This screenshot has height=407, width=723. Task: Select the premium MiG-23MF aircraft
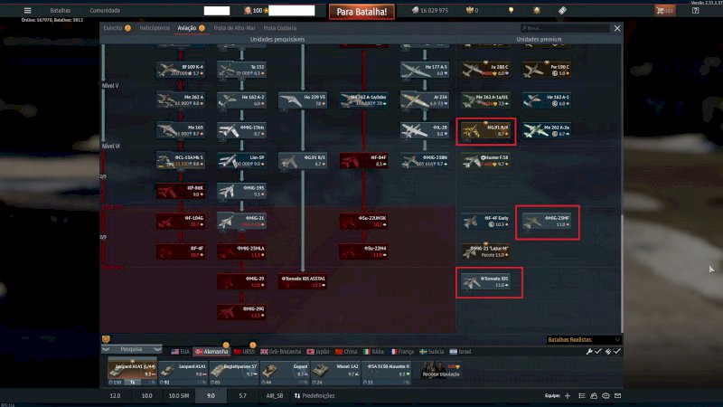click(x=547, y=221)
